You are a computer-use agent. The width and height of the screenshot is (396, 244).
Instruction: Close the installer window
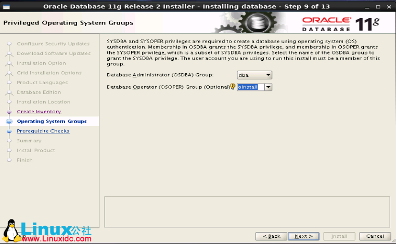click(x=389, y=7)
